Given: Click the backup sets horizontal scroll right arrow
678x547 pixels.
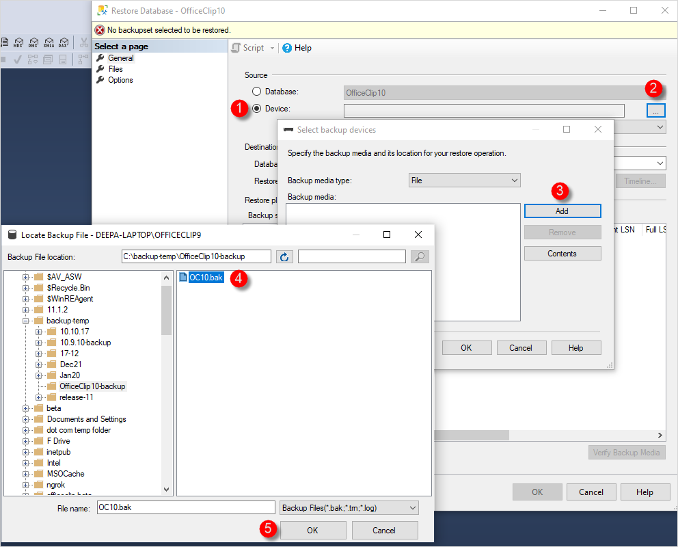Looking at the screenshot, I should pyautogui.click(x=660, y=435).
